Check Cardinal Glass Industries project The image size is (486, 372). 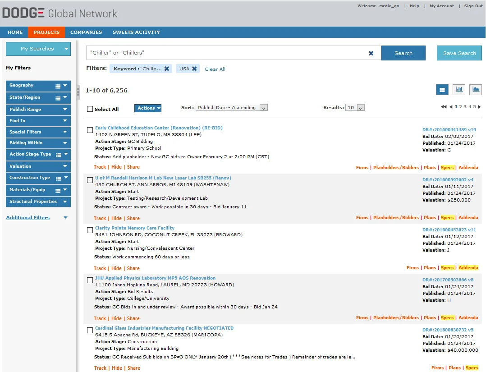tap(90, 331)
